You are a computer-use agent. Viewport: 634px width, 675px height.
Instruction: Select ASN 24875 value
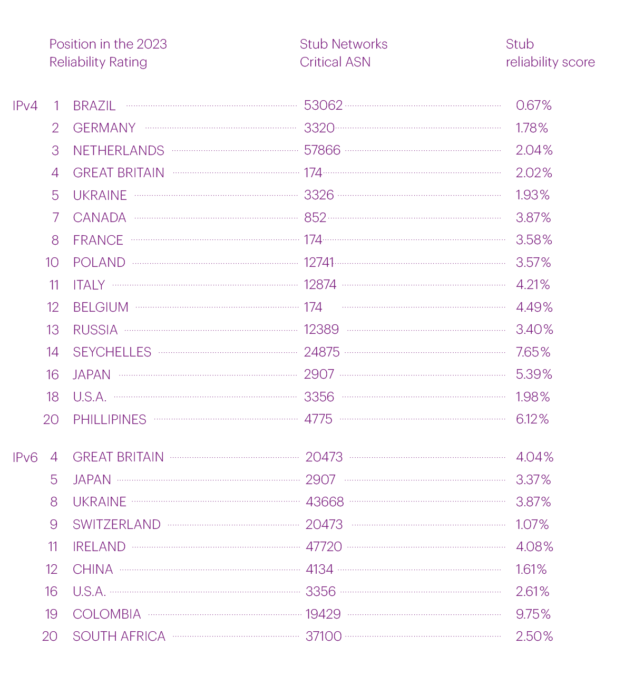pyautogui.click(x=322, y=352)
